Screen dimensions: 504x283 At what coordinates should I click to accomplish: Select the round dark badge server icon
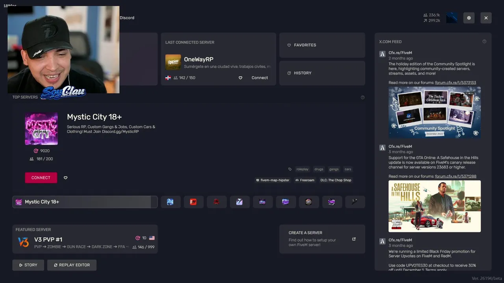pos(309,202)
